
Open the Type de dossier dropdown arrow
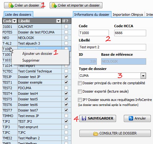(x=143, y=76)
